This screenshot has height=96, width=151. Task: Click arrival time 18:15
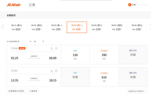pyautogui.click(x=53, y=80)
